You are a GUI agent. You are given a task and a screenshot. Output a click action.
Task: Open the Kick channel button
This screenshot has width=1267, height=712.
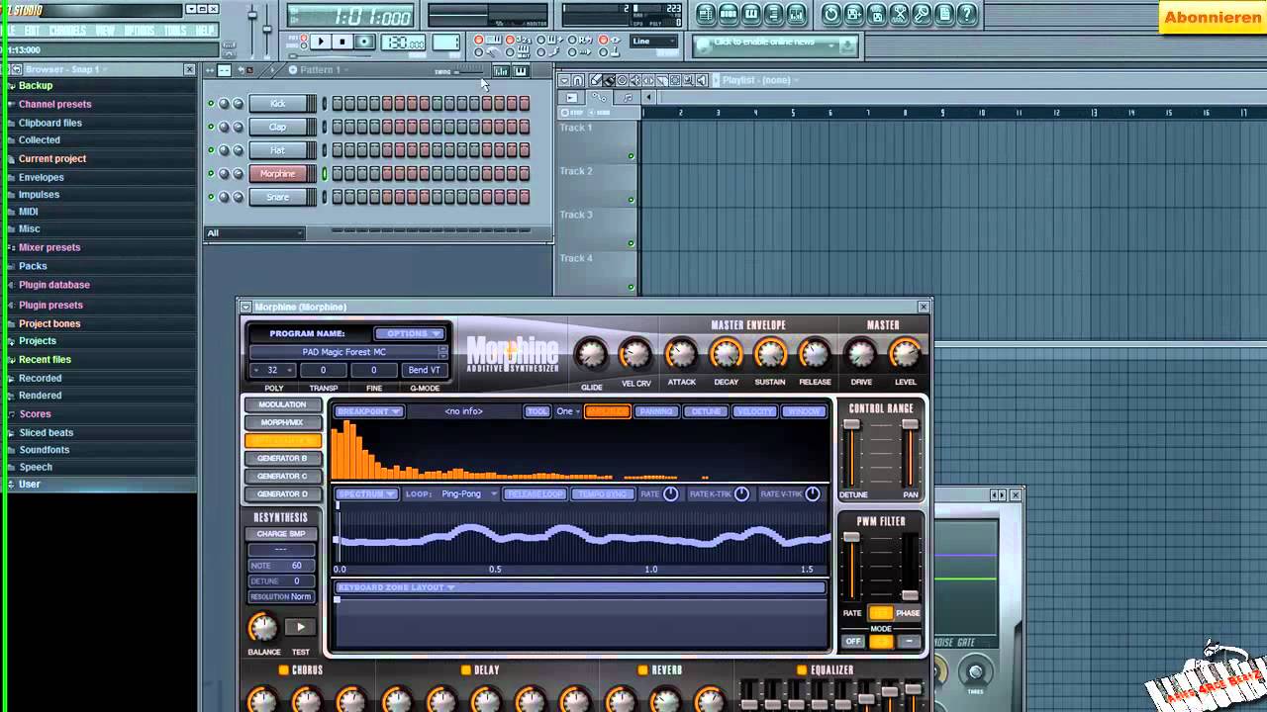277,104
